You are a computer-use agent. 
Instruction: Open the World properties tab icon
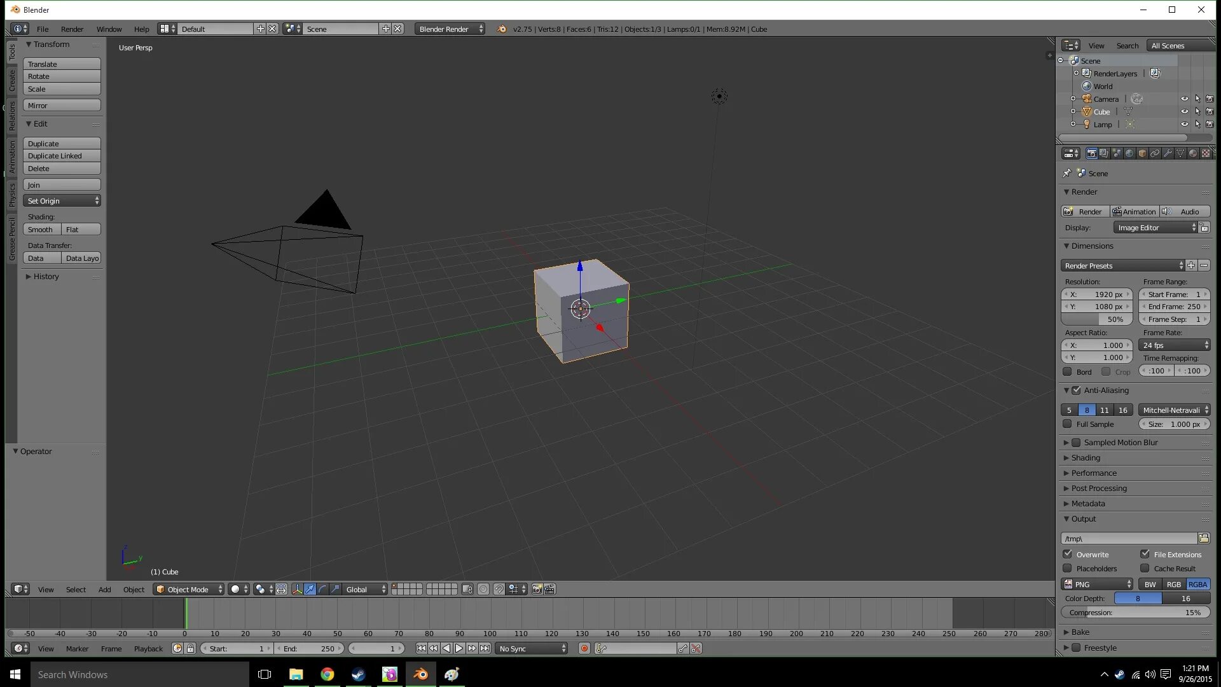pyautogui.click(x=1129, y=153)
